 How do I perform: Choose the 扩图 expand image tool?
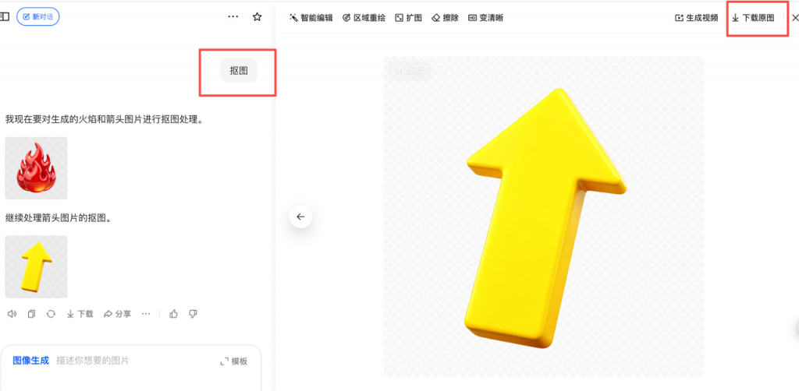point(408,18)
